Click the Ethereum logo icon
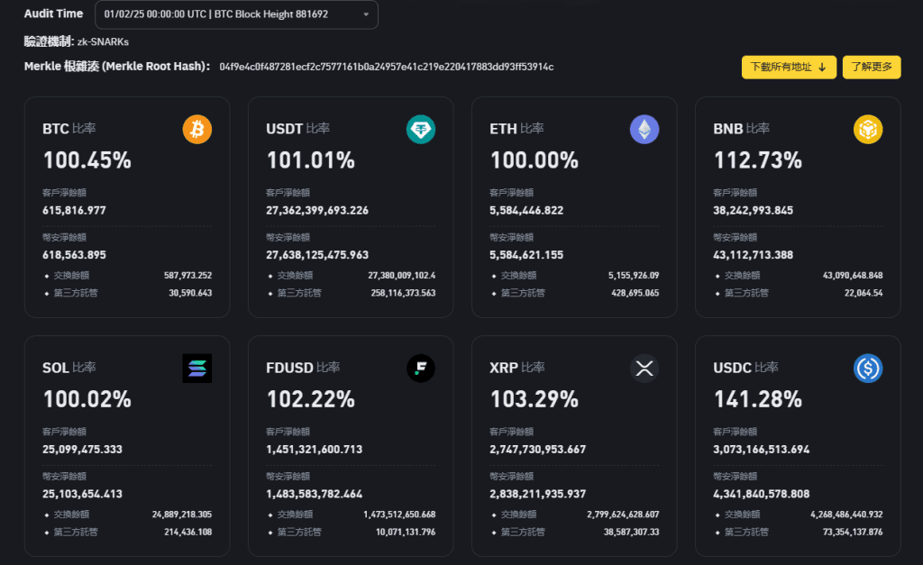923x565 pixels. point(644,130)
